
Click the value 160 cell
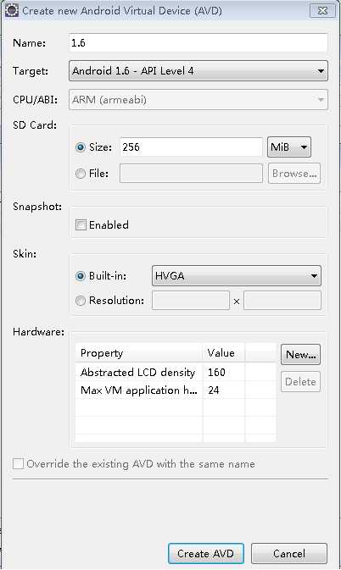click(x=224, y=373)
